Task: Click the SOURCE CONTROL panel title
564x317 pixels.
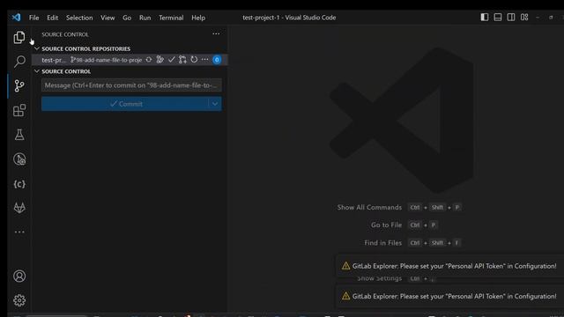Action: click(x=65, y=34)
